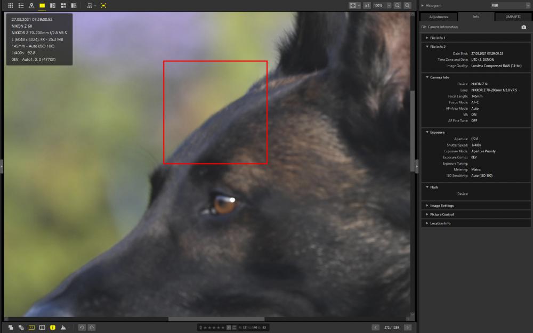Collapse the Exposure section
Screen dimensions: 533x333
click(x=427, y=132)
